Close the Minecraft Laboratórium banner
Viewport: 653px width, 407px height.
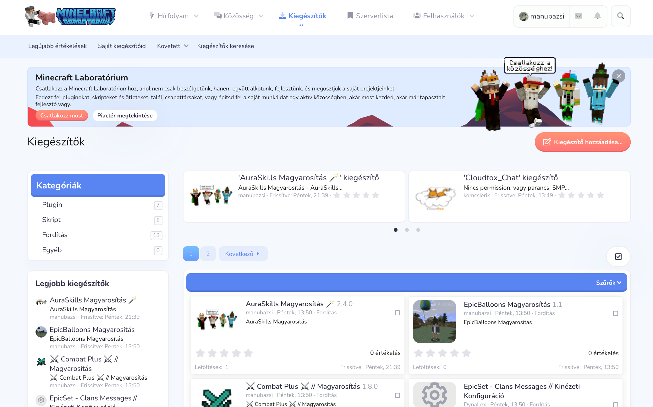(x=619, y=76)
